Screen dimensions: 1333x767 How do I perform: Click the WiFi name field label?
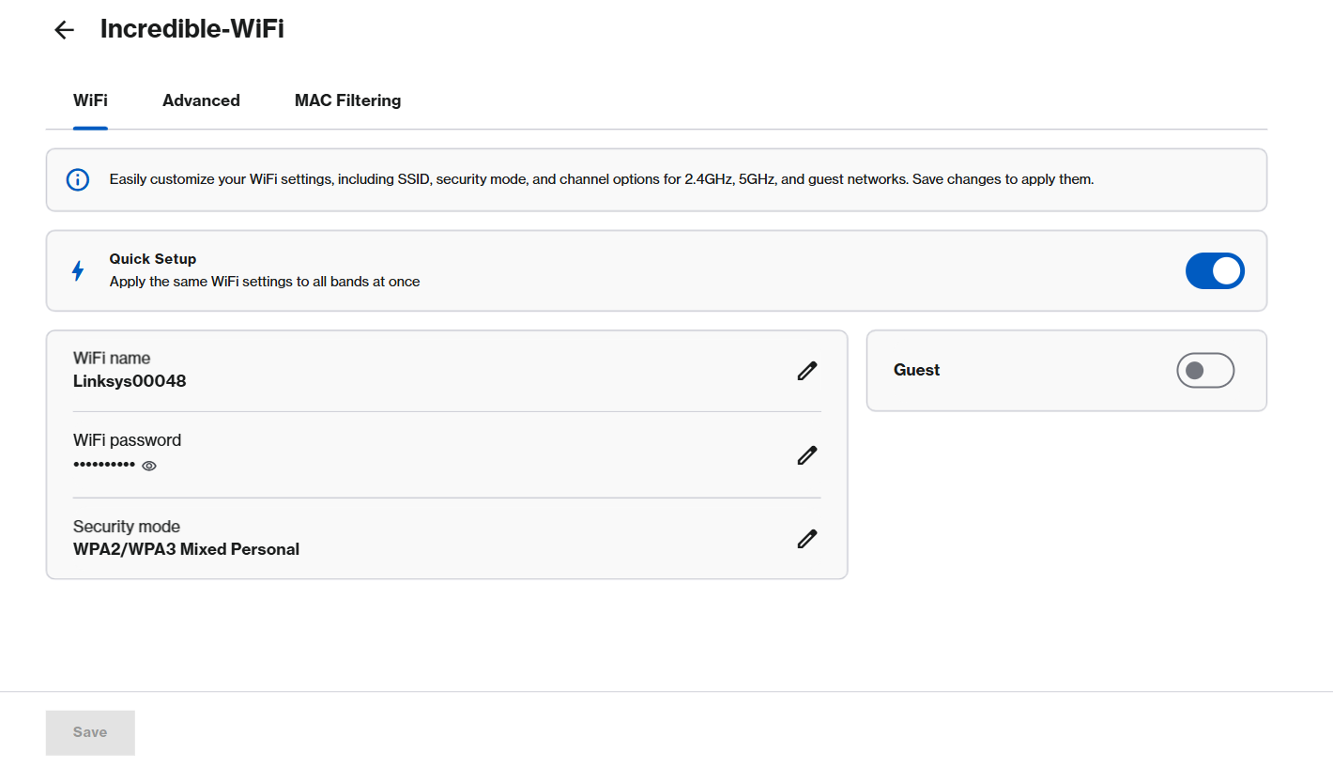(112, 358)
